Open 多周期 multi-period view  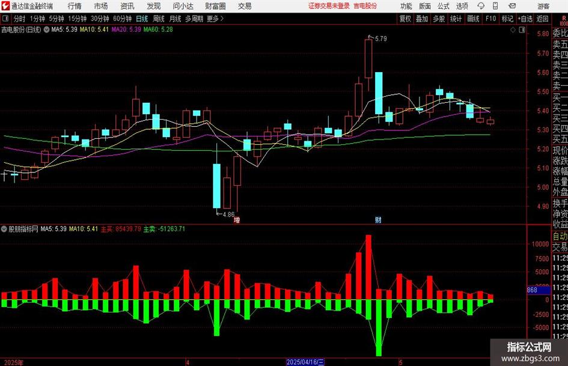point(194,19)
